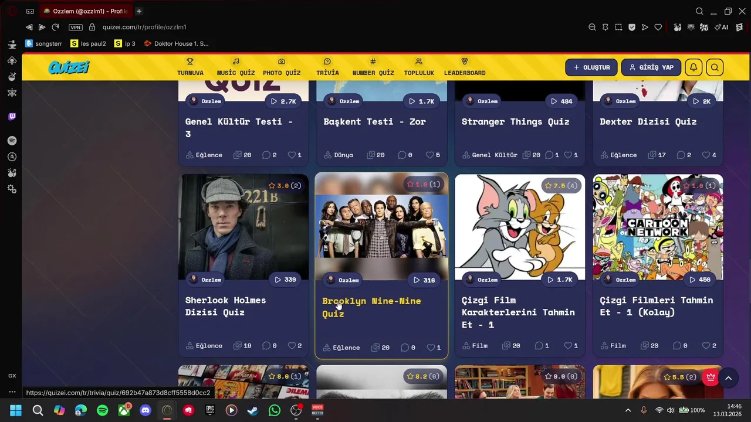Like the Sherlock Holmes quiz heart

click(x=292, y=346)
